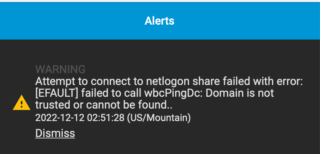Image resolution: width=320 pixels, height=154 pixels.
Task: Dismiss the netlogon share warning alert
Action: [x=55, y=133]
